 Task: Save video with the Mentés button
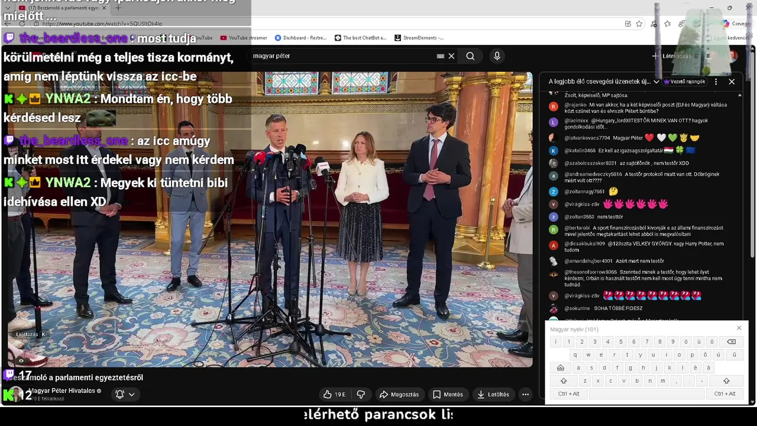[448, 394]
